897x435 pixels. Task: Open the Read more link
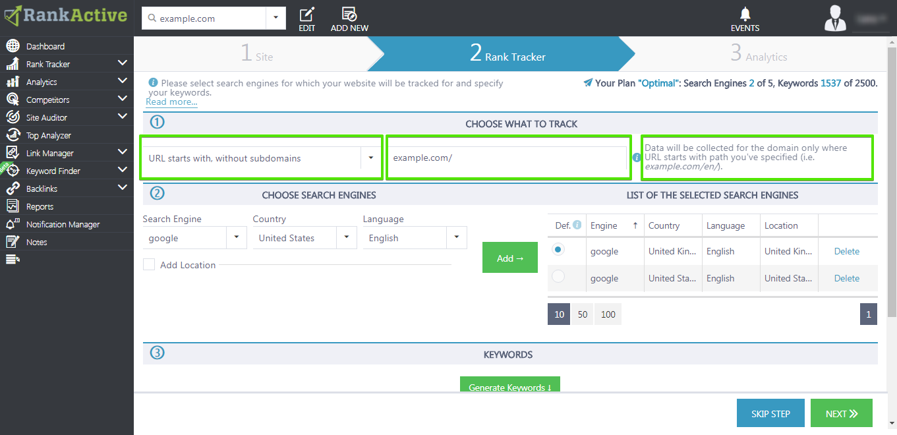point(171,101)
